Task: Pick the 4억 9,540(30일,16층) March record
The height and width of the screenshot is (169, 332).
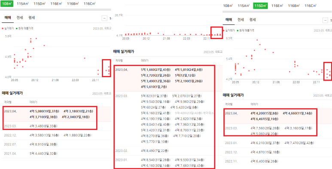Action: [x=156, y=102]
